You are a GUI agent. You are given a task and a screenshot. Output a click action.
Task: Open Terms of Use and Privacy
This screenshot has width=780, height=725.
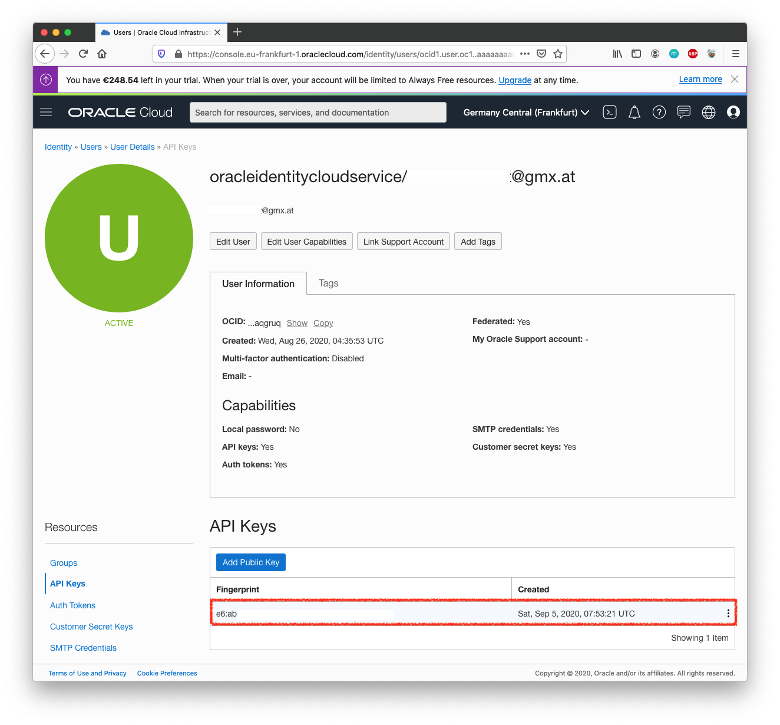[x=87, y=673]
